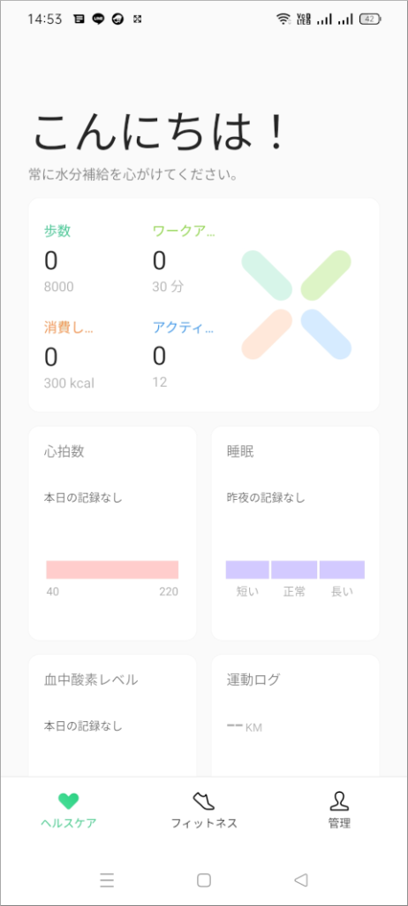
Task: Open the 睡眠 sleep card
Action: coord(296,534)
